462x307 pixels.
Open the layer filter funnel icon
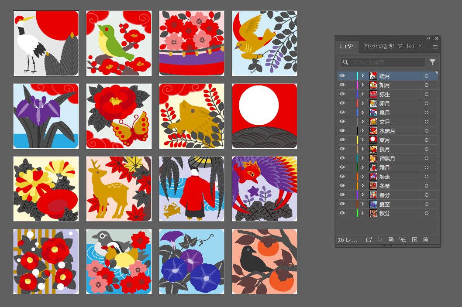pos(432,62)
